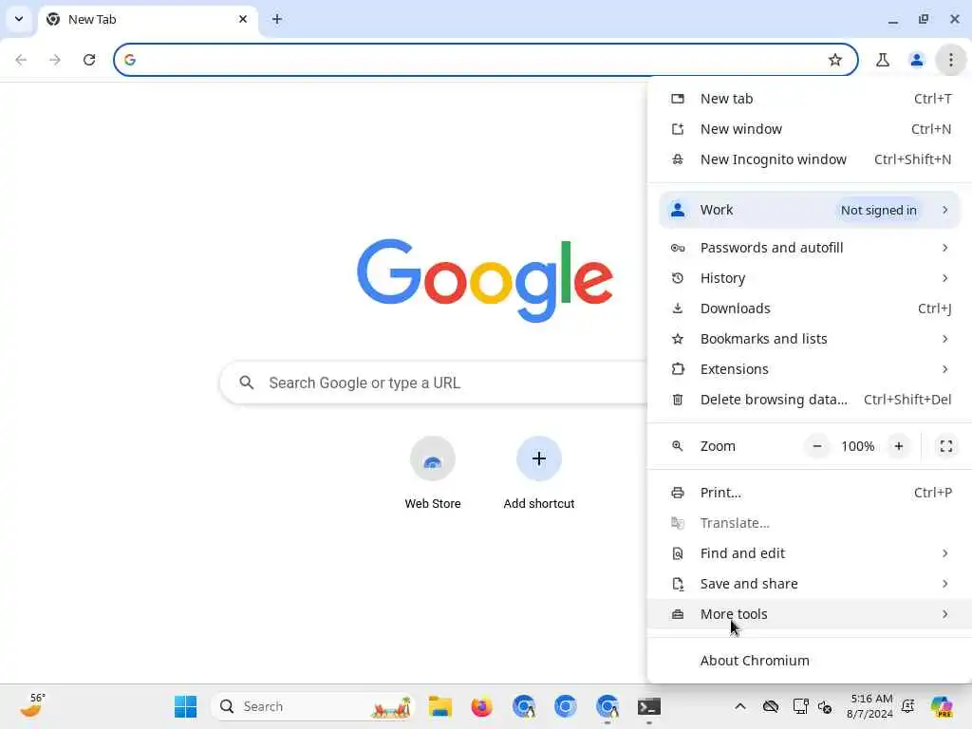The width and height of the screenshot is (972, 729).
Task: Open the terminal icon in taskbar
Action: click(x=649, y=706)
